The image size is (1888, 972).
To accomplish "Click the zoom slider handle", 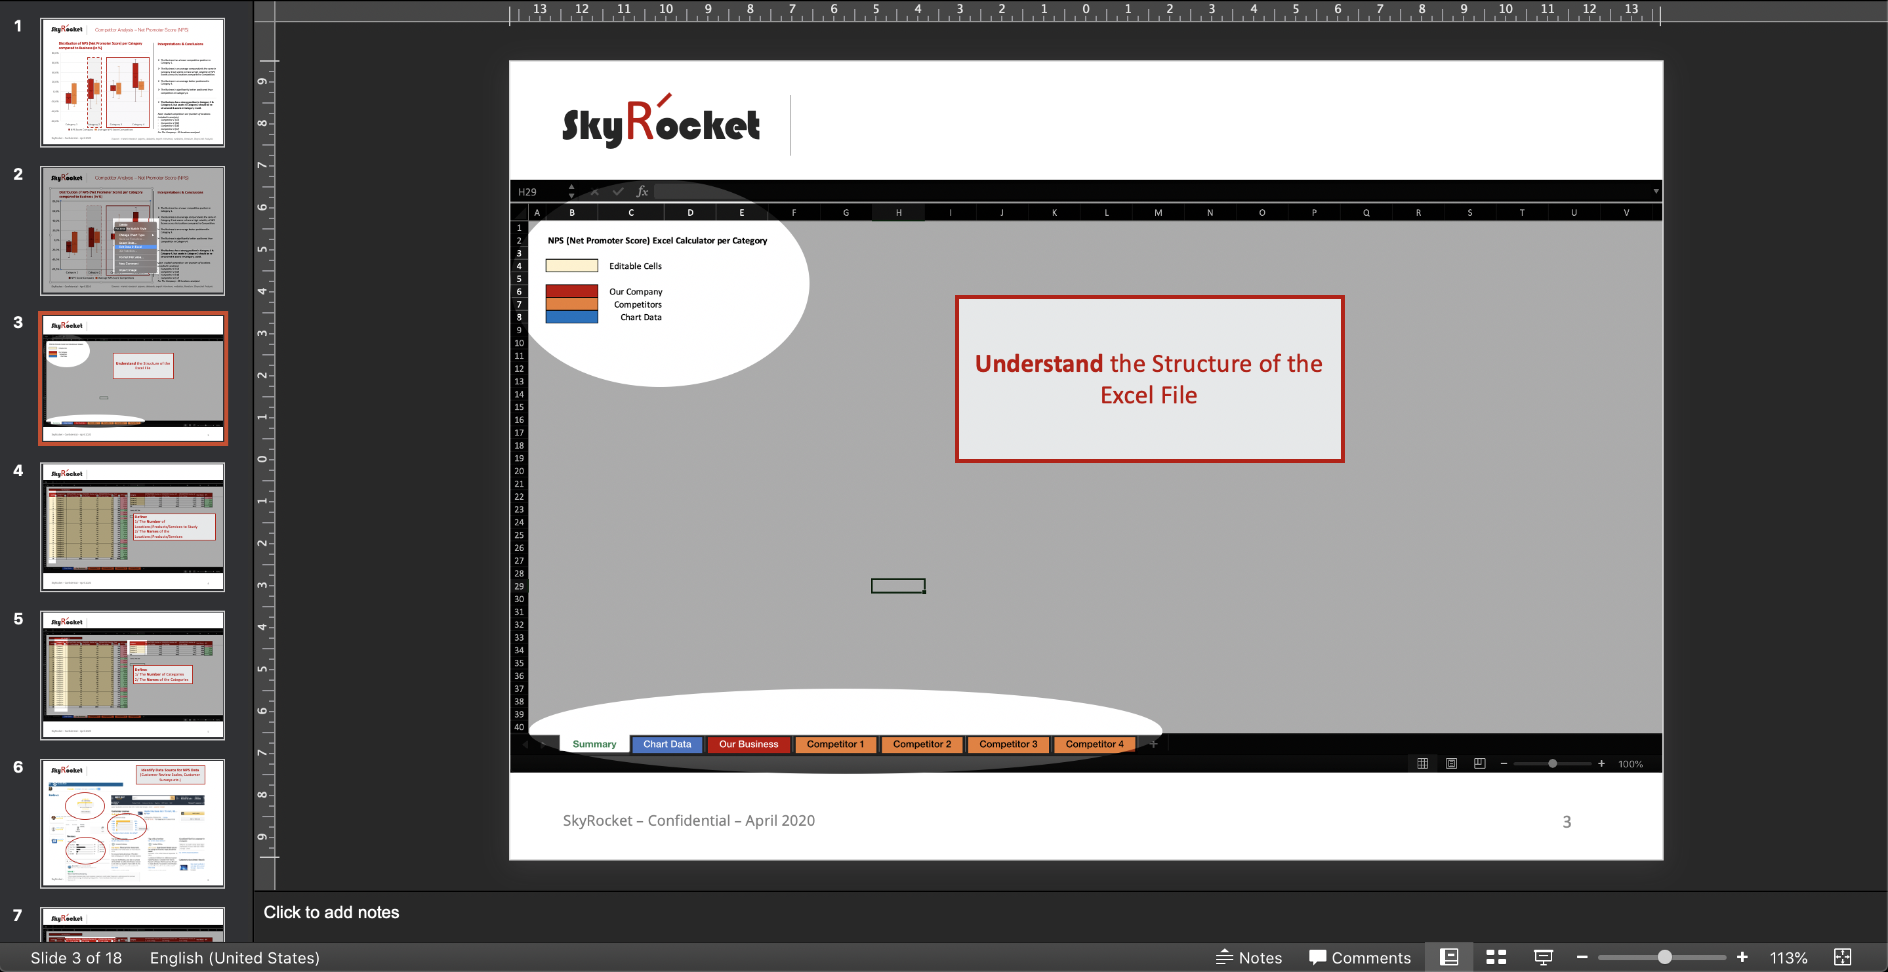I will [x=1664, y=958].
